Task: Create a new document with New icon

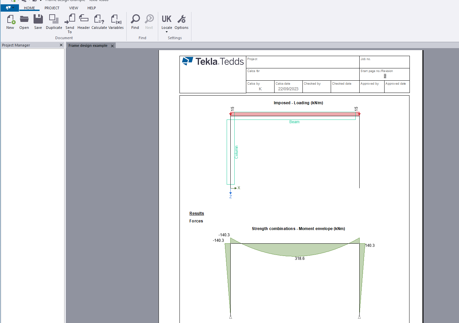Action: (10, 22)
